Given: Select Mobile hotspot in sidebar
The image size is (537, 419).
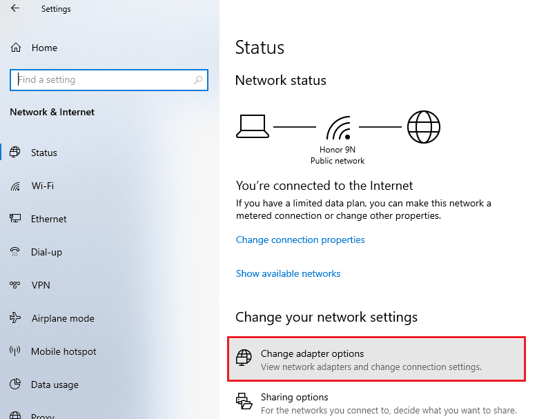Looking at the screenshot, I should click(64, 351).
